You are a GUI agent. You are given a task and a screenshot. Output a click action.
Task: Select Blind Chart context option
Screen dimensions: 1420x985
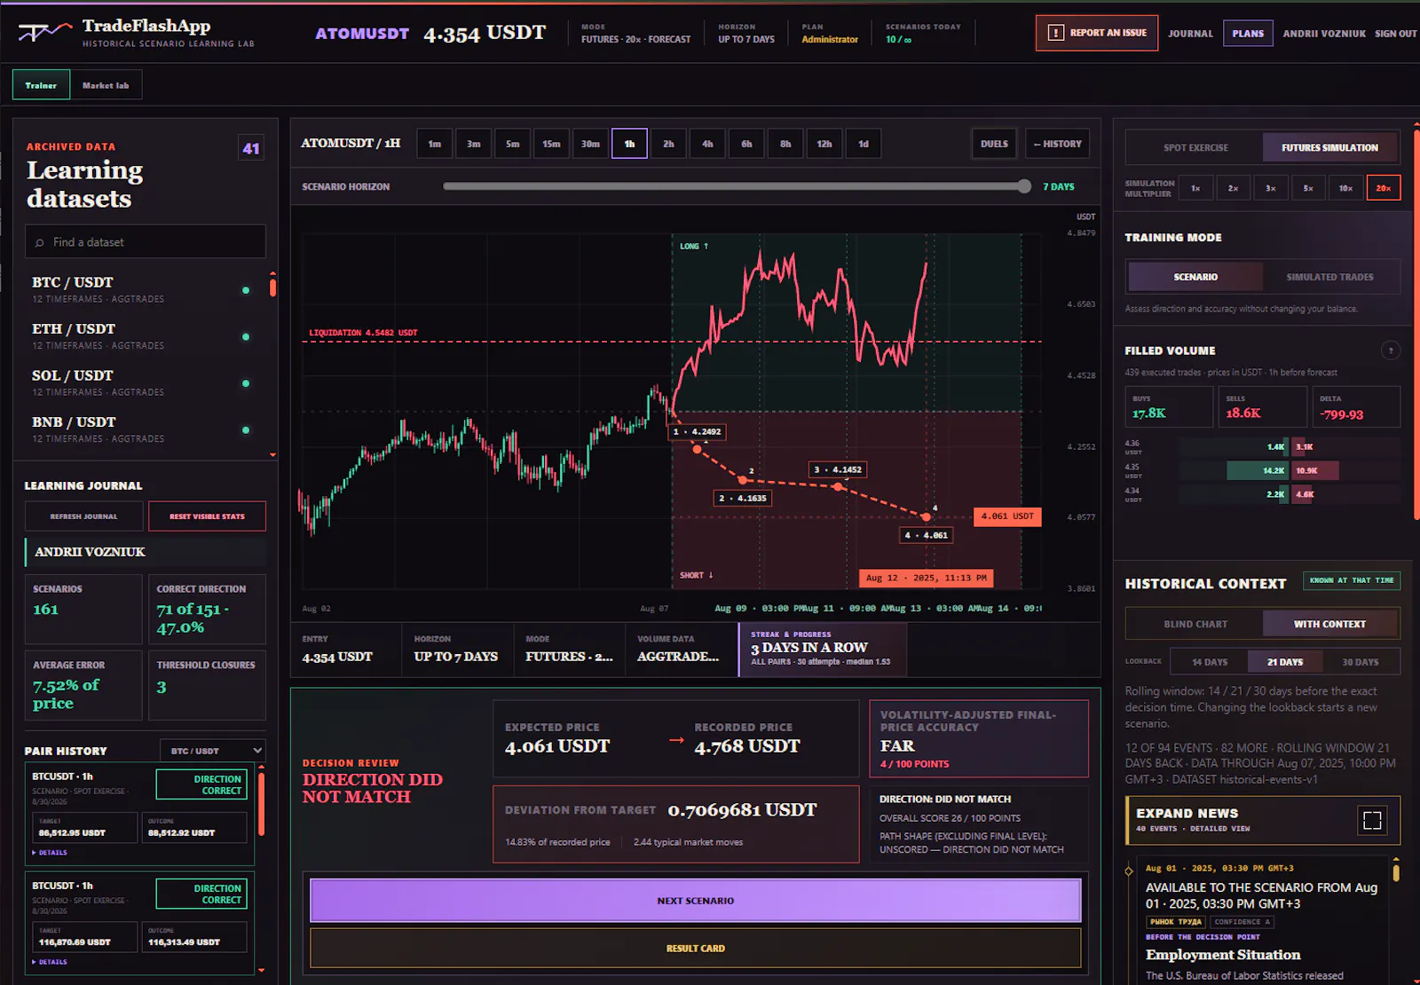(x=1195, y=624)
